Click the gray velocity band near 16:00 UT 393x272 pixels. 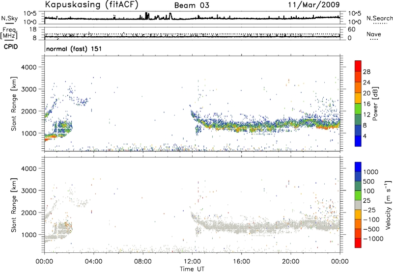tap(241, 228)
